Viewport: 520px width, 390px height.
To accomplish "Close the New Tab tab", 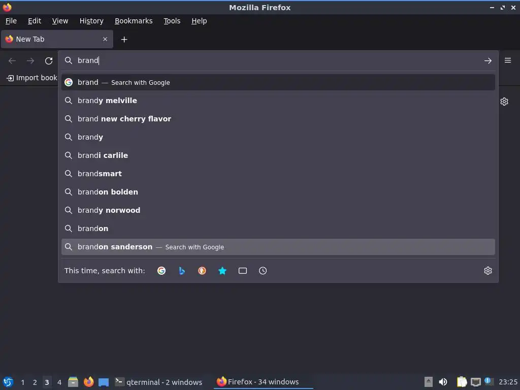I will pos(105,39).
